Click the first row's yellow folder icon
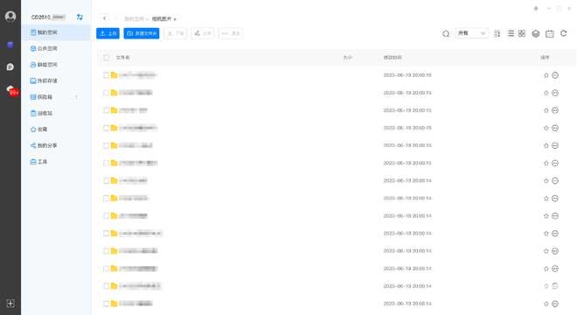Image resolution: width=577 pixels, height=315 pixels. pos(114,75)
